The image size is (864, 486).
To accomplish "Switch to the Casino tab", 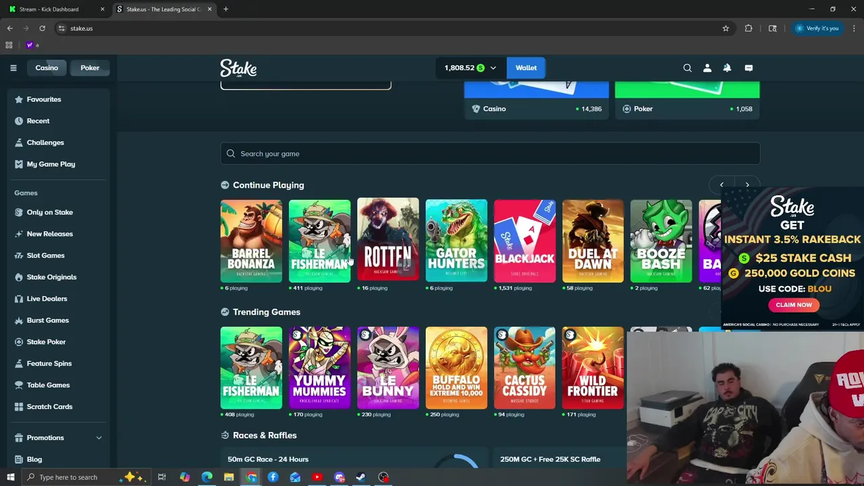I will tap(47, 67).
